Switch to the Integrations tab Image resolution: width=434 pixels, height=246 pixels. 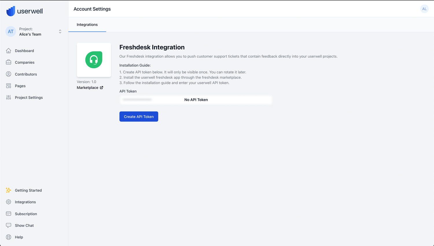(87, 25)
